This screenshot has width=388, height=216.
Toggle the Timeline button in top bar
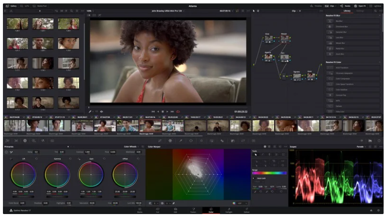[316, 6]
